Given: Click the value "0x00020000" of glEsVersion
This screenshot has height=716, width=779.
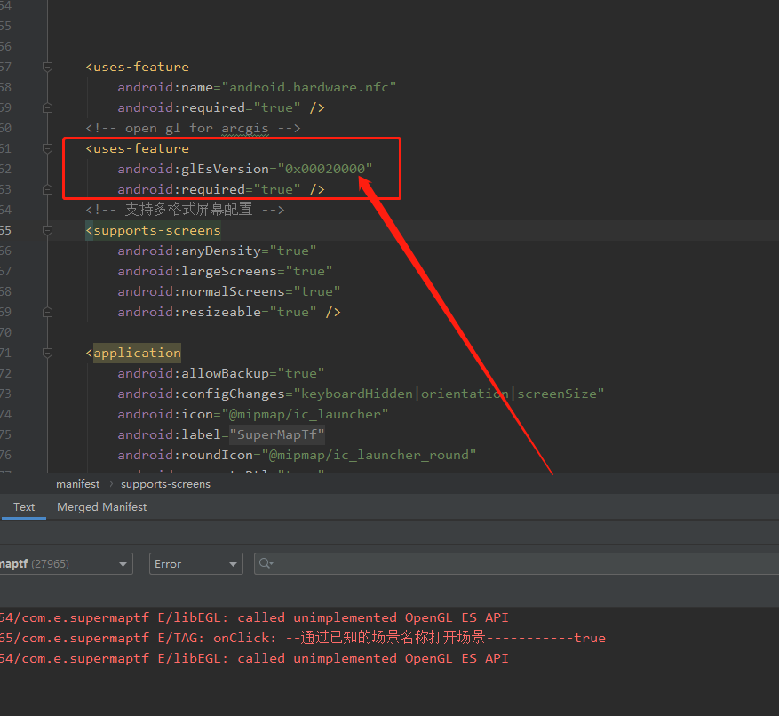Looking at the screenshot, I should (x=325, y=169).
